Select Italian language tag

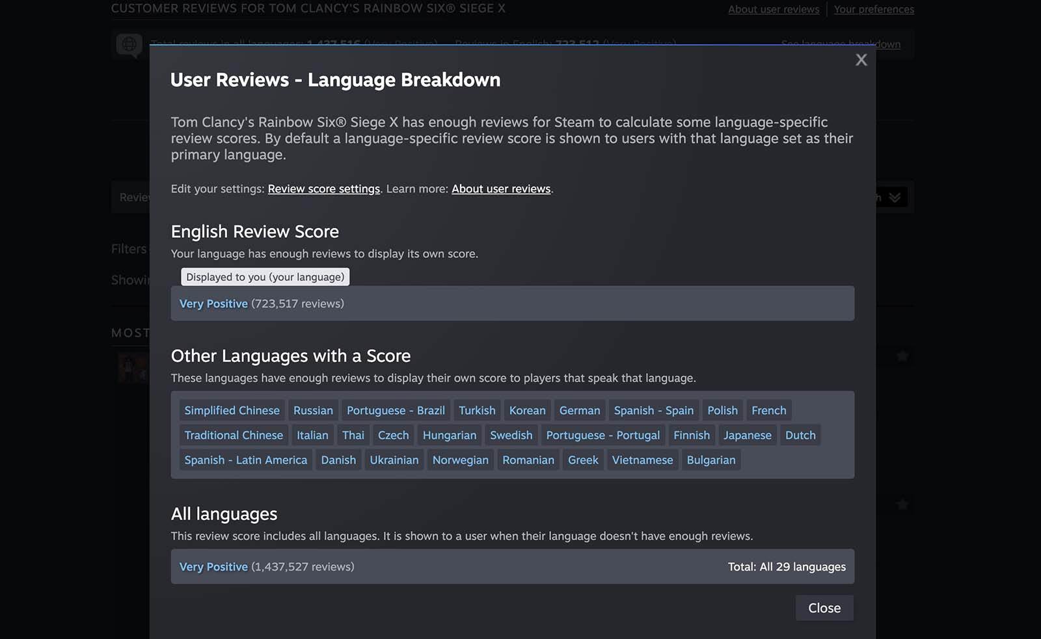coord(312,435)
